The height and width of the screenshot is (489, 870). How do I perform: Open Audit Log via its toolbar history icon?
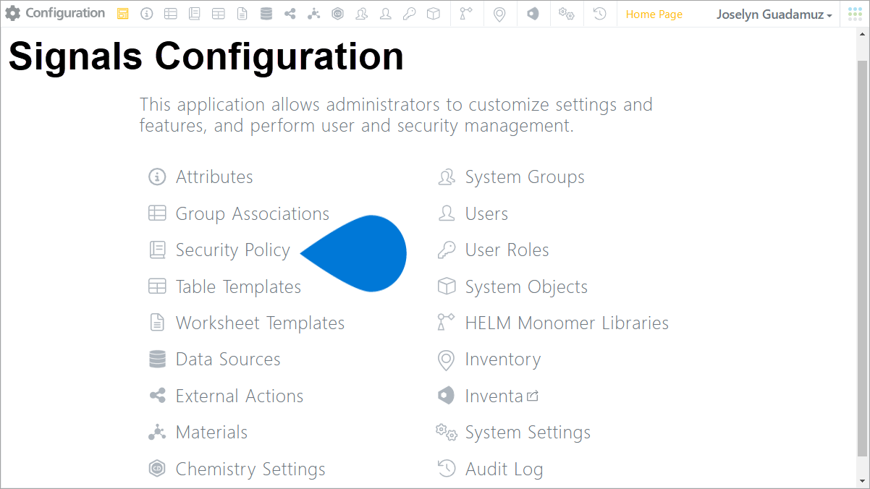(x=599, y=14)
